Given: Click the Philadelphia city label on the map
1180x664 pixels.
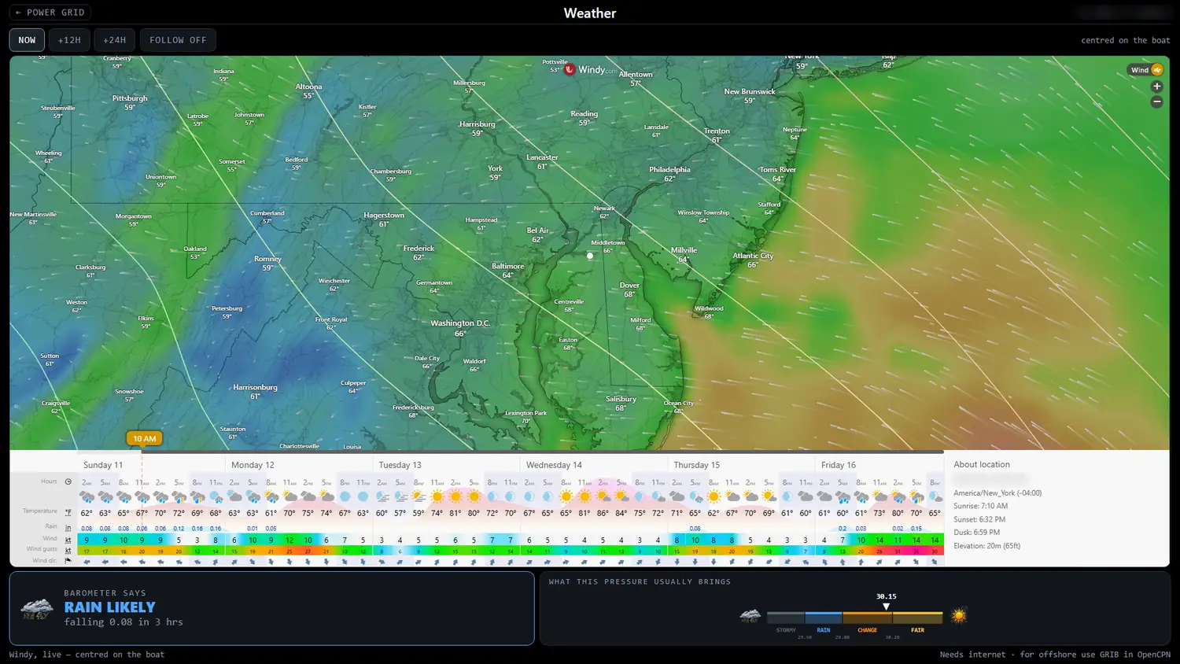Looking at the screenshot, I should click(669, 170).
